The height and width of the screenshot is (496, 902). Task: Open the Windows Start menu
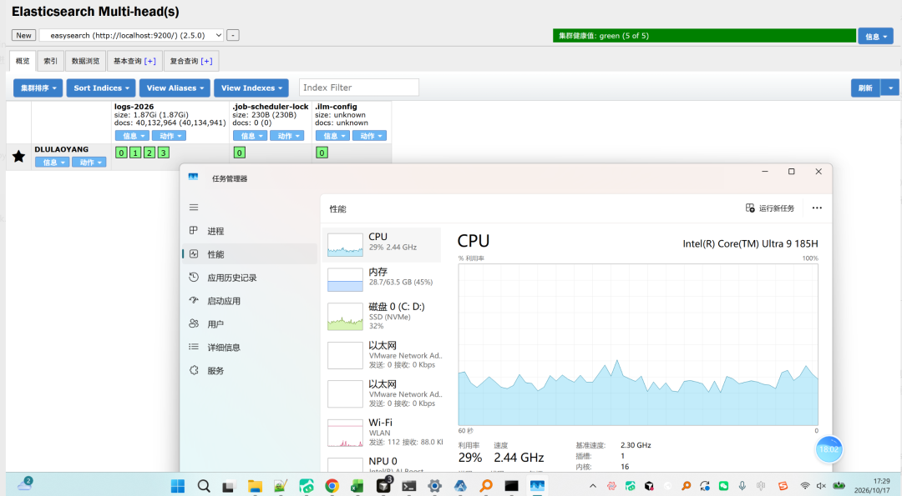coord(178,486)
